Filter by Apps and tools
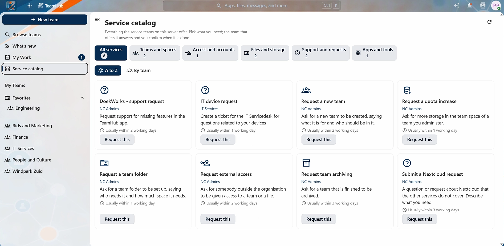The image size is (504, 246). 375,53
